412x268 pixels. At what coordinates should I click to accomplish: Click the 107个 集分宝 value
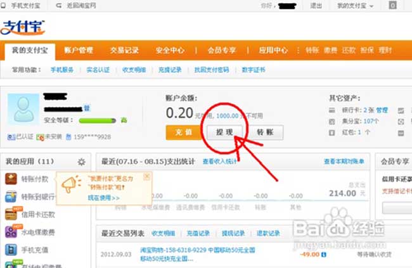371,122
